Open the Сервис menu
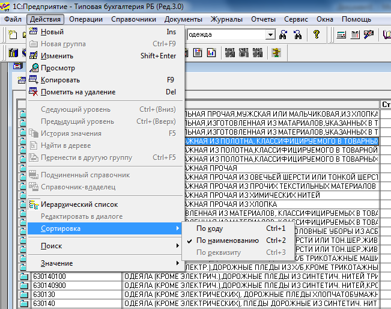 click(x=296, y=19)
